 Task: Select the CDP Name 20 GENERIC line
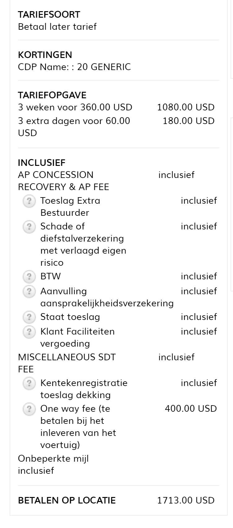point(74,67)
